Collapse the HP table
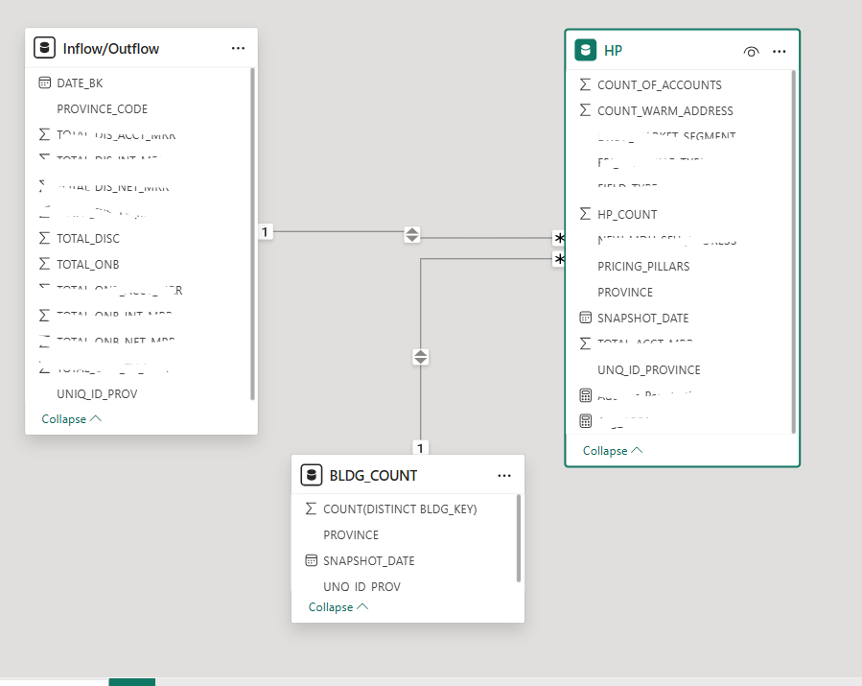 click(613, 451)
